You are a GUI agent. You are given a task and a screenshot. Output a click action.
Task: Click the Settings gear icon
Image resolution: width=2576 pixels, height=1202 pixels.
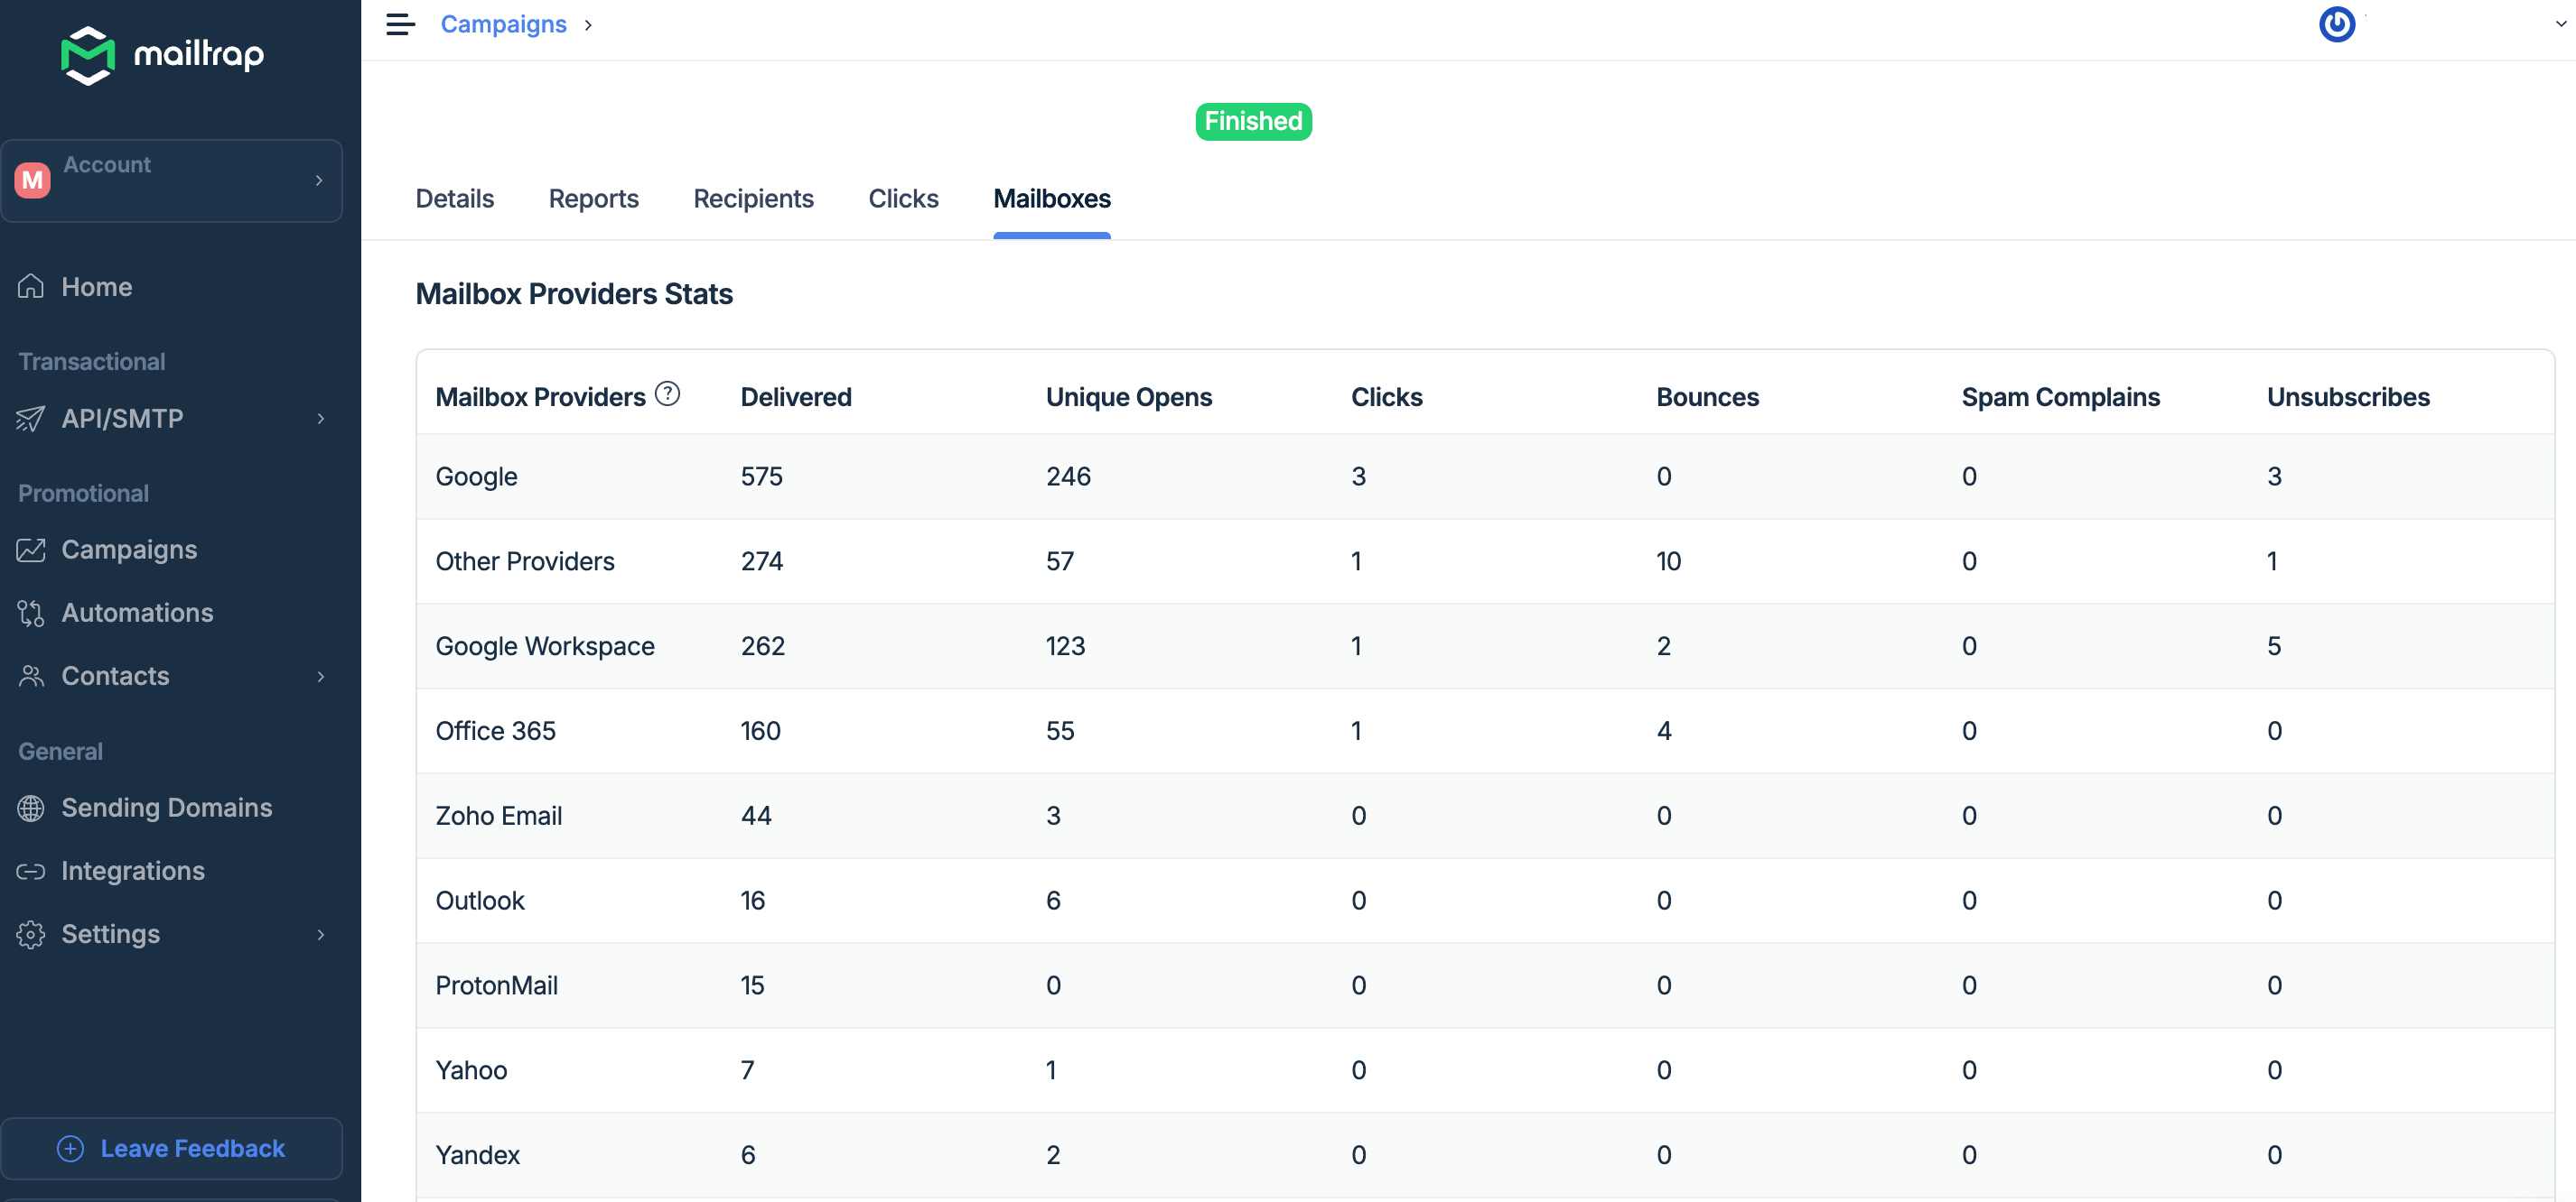[31, 934]
